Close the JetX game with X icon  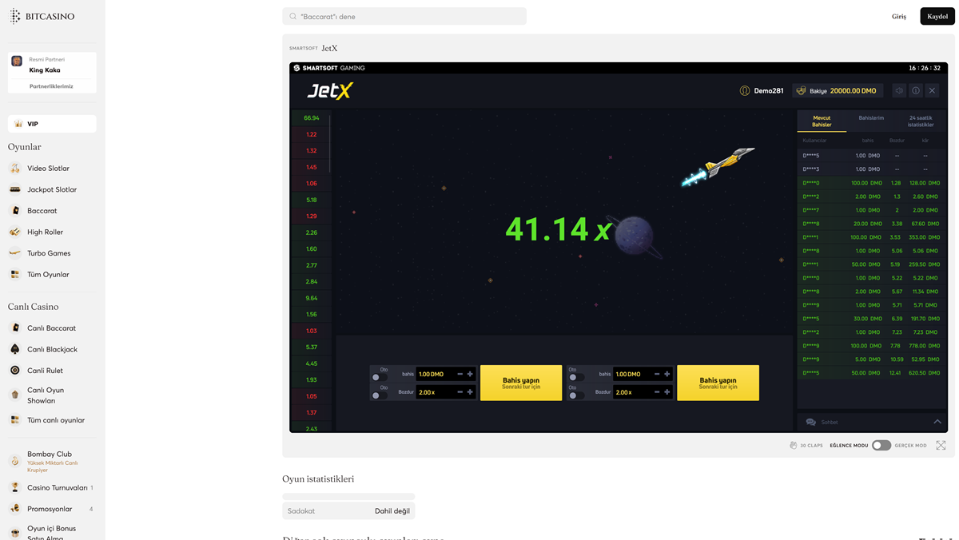(x=932, y=90)
